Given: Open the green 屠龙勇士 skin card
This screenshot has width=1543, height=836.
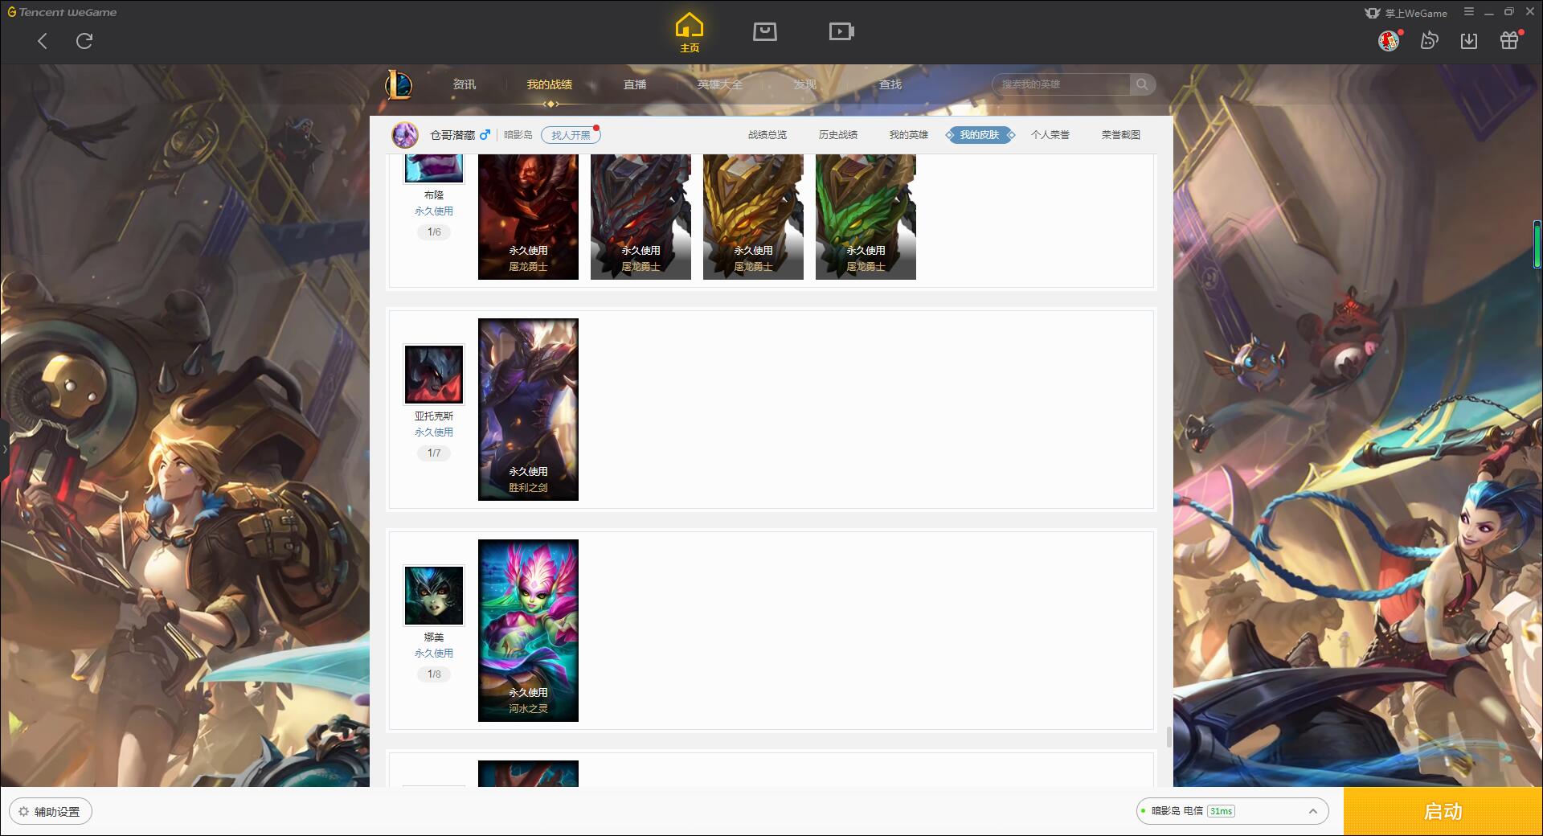Looking at the screenshot, I should (x=866, y=217).
